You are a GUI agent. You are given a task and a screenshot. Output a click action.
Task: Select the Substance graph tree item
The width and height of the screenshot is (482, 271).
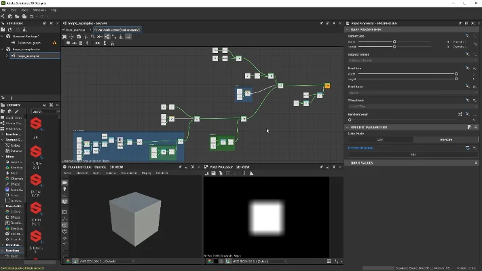(x=29, y=43)
